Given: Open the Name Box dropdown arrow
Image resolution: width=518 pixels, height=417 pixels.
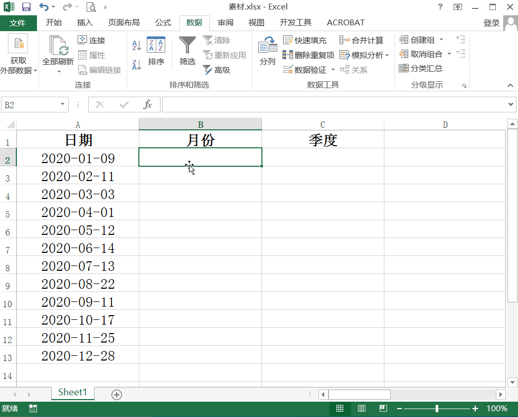Looking at the screenshot, I should coord(62,105).
